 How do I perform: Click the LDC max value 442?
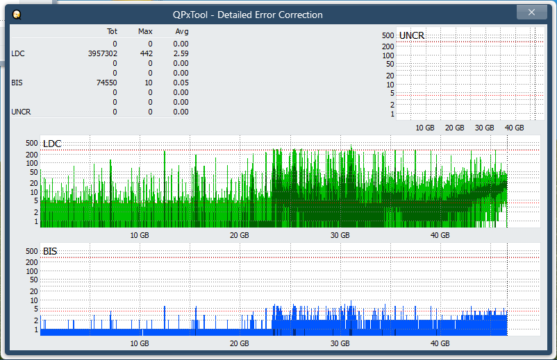(x=147, y=53)
